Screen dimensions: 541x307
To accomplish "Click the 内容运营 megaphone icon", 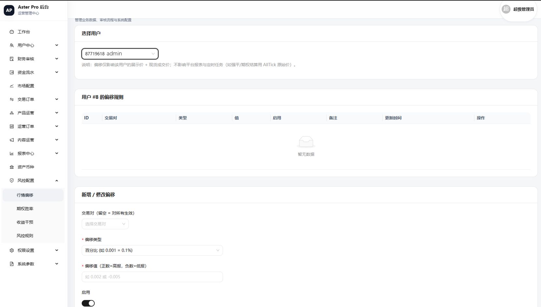I will [12, 140].
